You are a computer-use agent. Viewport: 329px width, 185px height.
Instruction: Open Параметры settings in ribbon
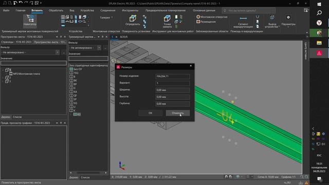pos(288,21)
